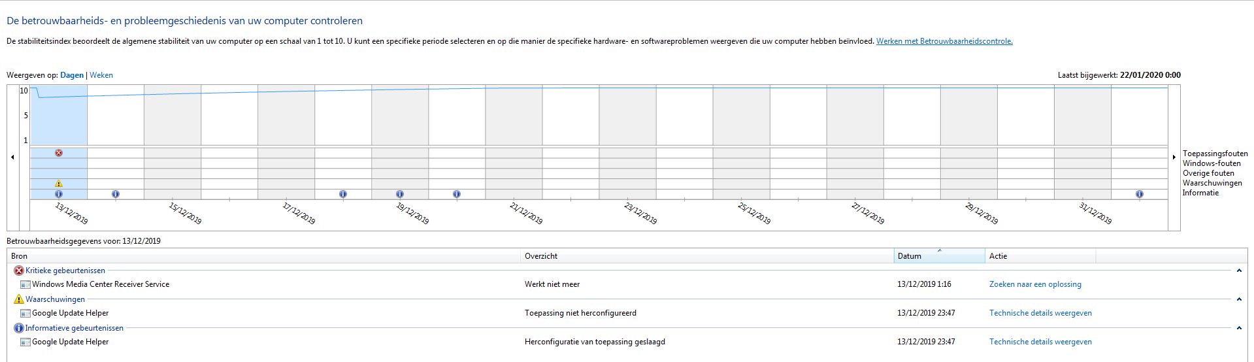1254x362 pixels.
Task: Select the 29/12/2019 day column in chart
Action: [968, 142]
